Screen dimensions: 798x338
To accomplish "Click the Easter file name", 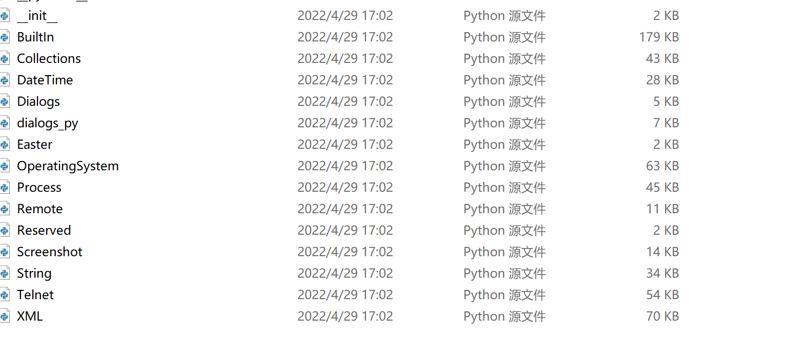I will tap(35, 145).
